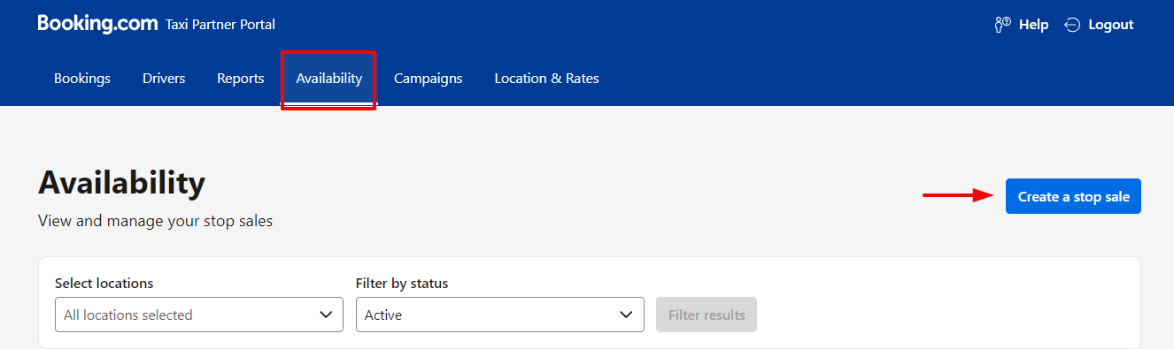The height and width of the screenshot is (349, 1174).
Task: Click the Booking.com logo
Action: pyautogui.click(x=97, y=24)
